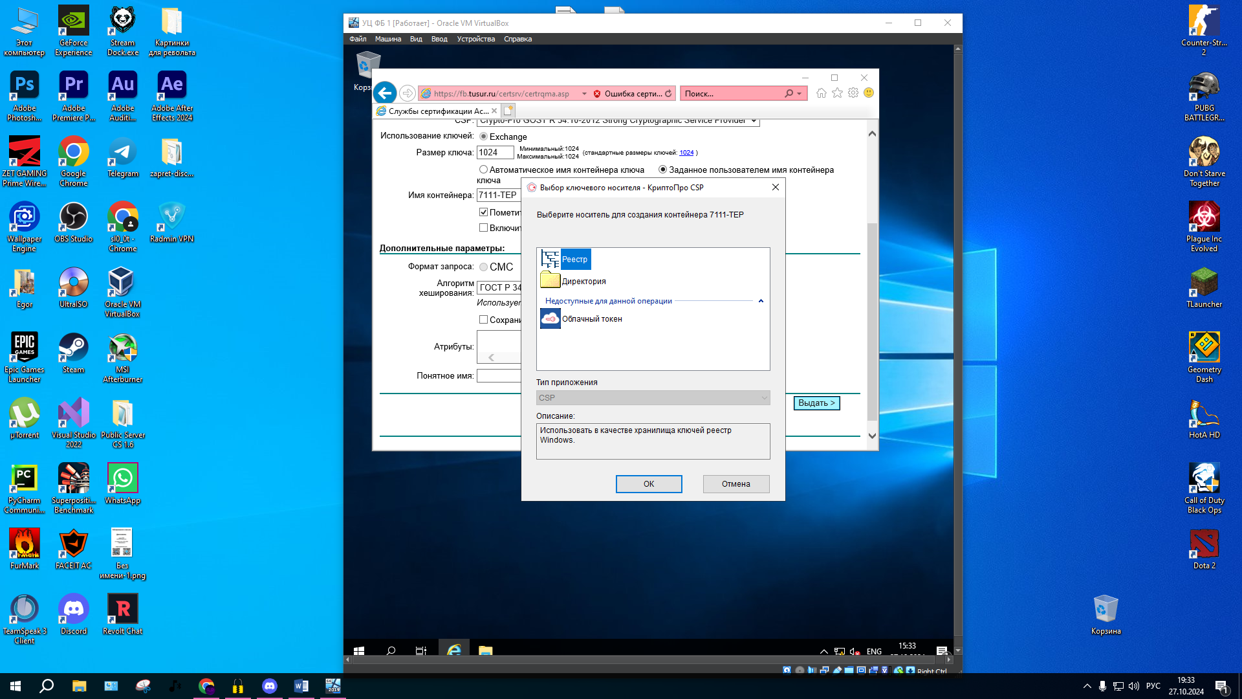
Task: Show hidden icons in guest VM tray
Action: coord(823,651)
